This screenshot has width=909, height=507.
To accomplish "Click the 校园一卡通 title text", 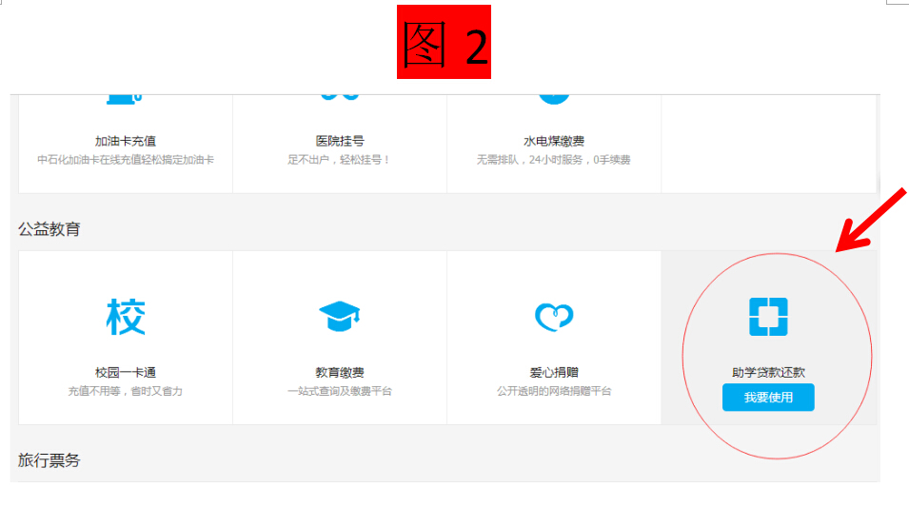I will [x=126, y=373].
